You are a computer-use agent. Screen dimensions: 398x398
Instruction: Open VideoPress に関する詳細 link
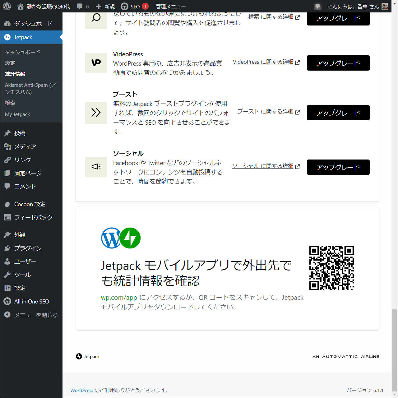(266, 62)
